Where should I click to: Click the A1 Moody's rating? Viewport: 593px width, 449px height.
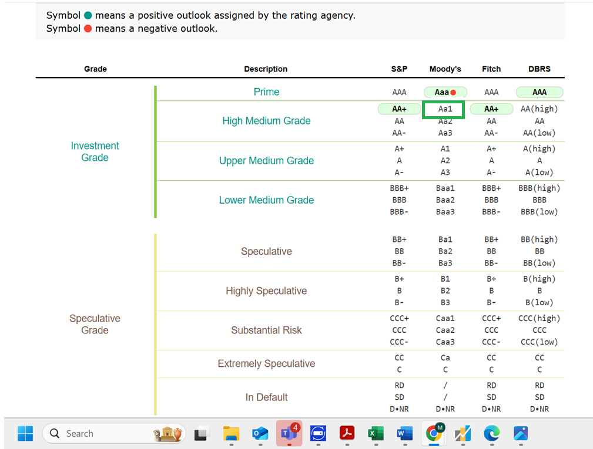tap(445, 148)
